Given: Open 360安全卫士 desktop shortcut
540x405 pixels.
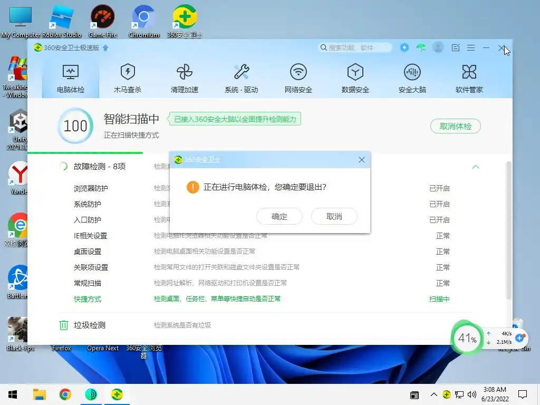Looking at the screenshot, I should [185, 21].
